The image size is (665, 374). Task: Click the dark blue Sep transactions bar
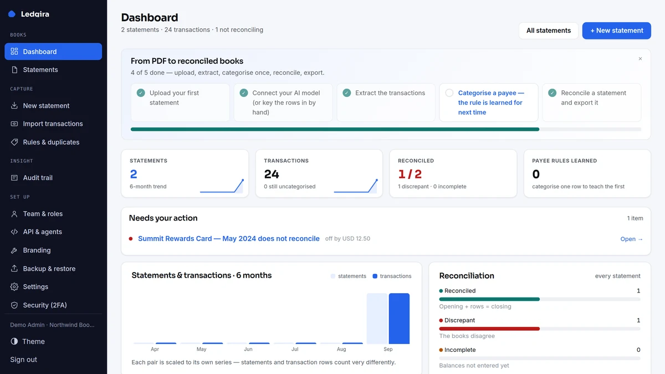399,319
